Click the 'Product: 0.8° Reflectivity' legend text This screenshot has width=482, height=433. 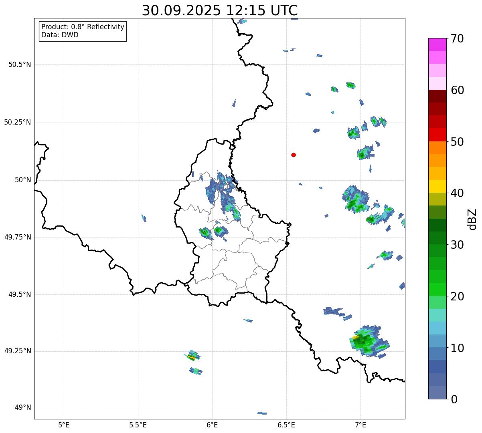point(83,27)
